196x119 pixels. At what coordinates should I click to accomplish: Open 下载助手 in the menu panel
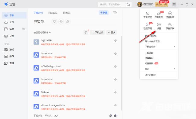(x=159, y=15)
